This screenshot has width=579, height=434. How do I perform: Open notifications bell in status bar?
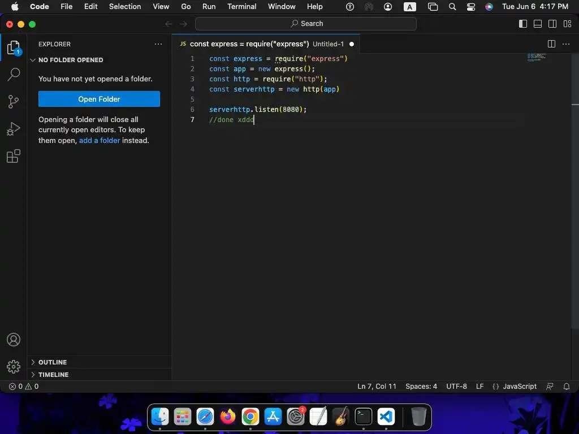pos(567,387)
